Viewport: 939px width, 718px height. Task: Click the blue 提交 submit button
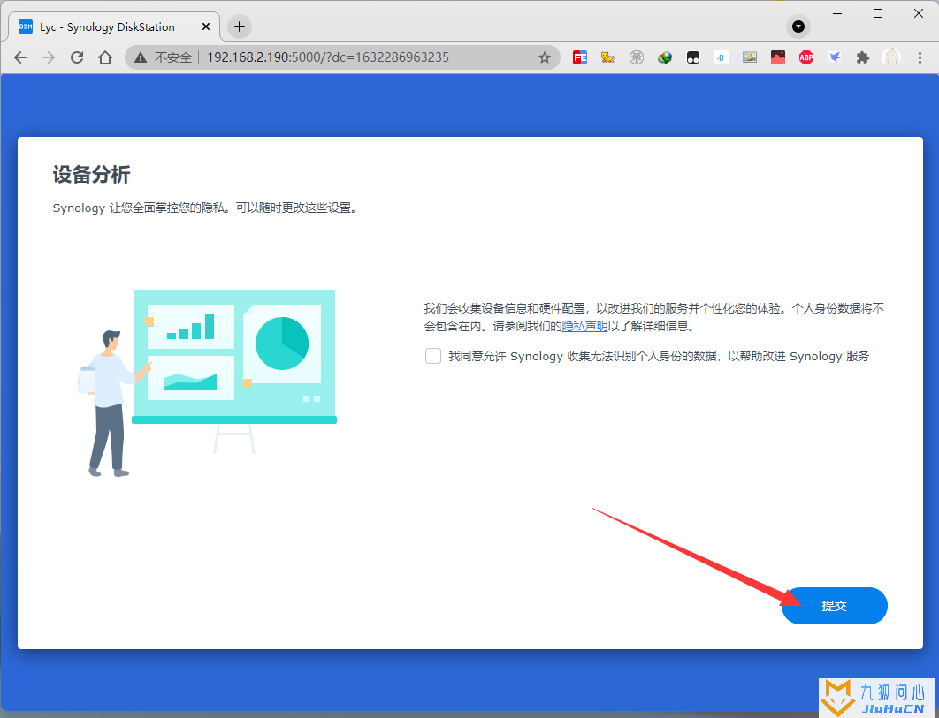(834, 606)
